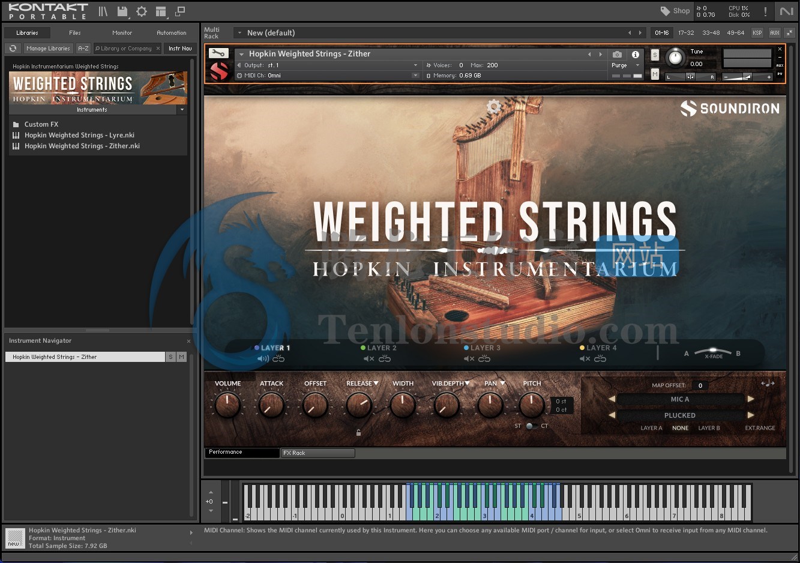Click the gear settings icon above harp
Screen dimensions: 800x563
point(493,107)
